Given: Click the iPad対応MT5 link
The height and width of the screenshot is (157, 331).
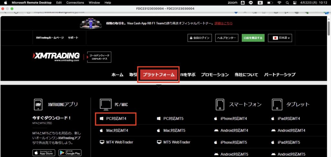Looking at the screenshot, I should 289,142.
